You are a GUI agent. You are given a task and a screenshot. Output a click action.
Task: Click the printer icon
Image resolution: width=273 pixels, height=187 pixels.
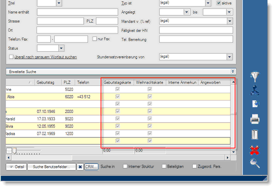[255, 119]
